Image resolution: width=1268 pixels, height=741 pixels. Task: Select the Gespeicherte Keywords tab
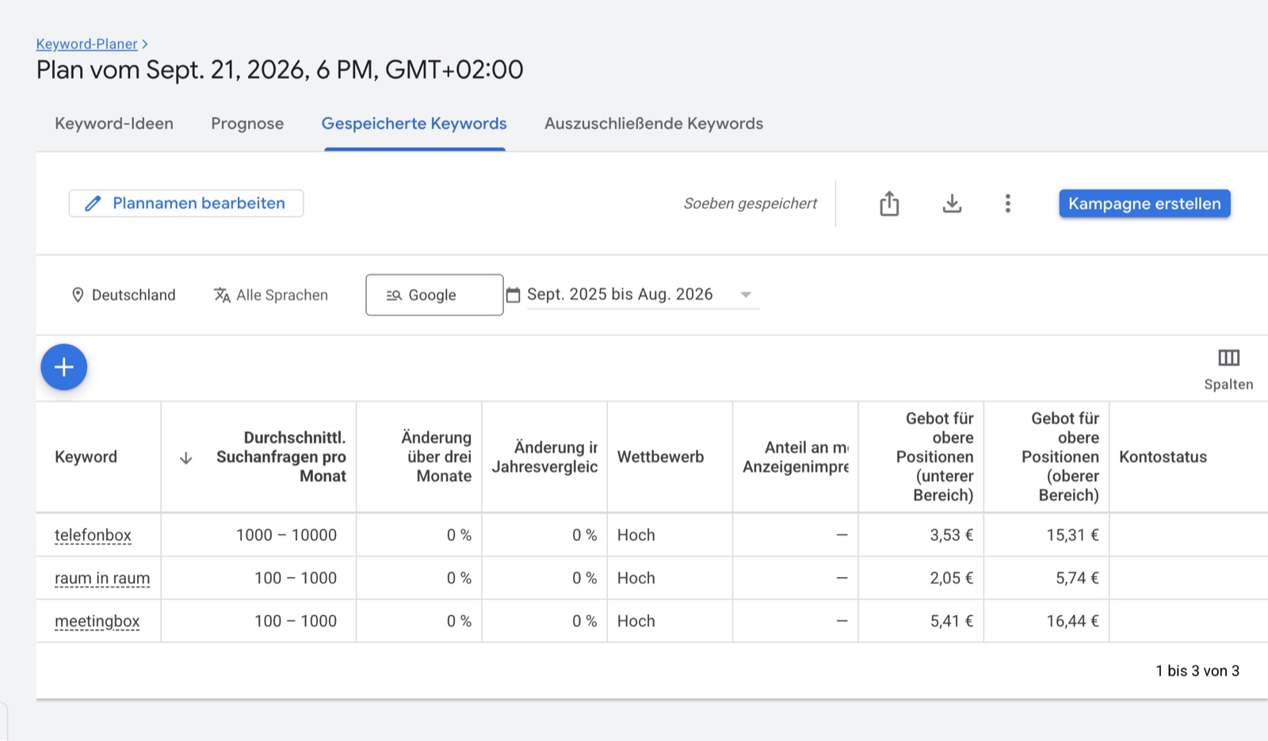[x=414, y=124]
